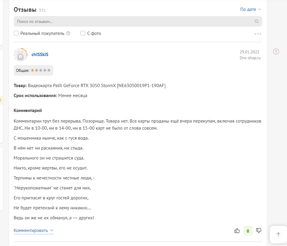Open chiSSkiS profile link
The height and width of the screenshot is (246, 287).
[x=40, y=55]
